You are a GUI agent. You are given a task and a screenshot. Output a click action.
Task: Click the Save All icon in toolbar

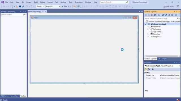[x=23, y=6]
